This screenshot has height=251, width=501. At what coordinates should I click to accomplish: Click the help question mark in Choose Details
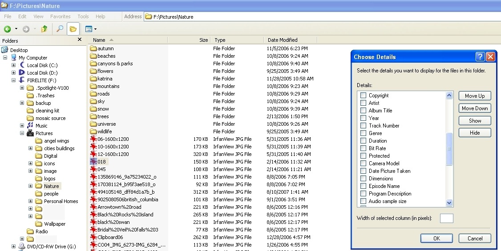coord(480,57)
